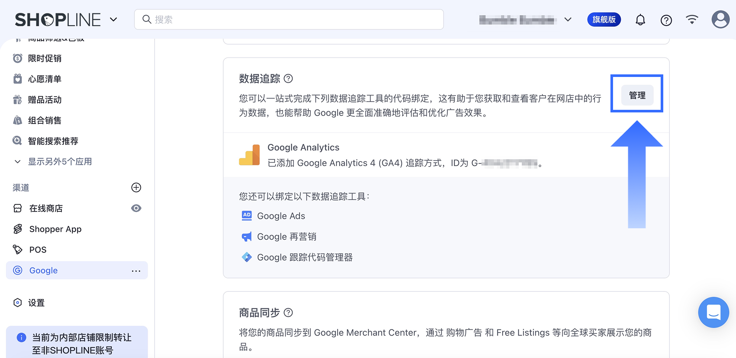Click the 管理 button
Viewport: 736px width, 358px height.
pos(637,95)
